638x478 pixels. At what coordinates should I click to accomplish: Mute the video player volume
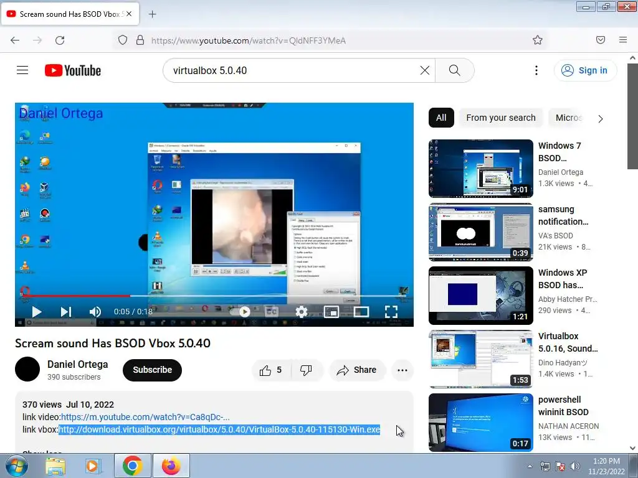coord(95,312)
